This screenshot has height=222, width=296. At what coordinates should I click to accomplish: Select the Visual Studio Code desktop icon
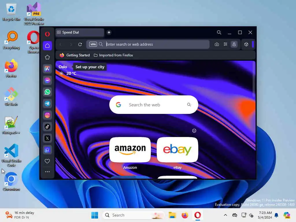click(11, 155)
